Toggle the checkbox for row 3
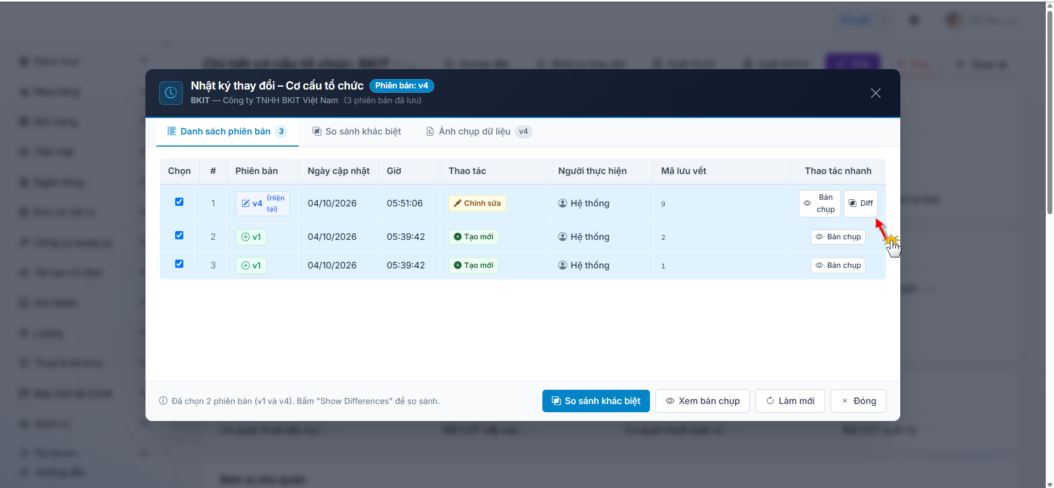Screen dimensions: 1054x488 click(179, 264)
